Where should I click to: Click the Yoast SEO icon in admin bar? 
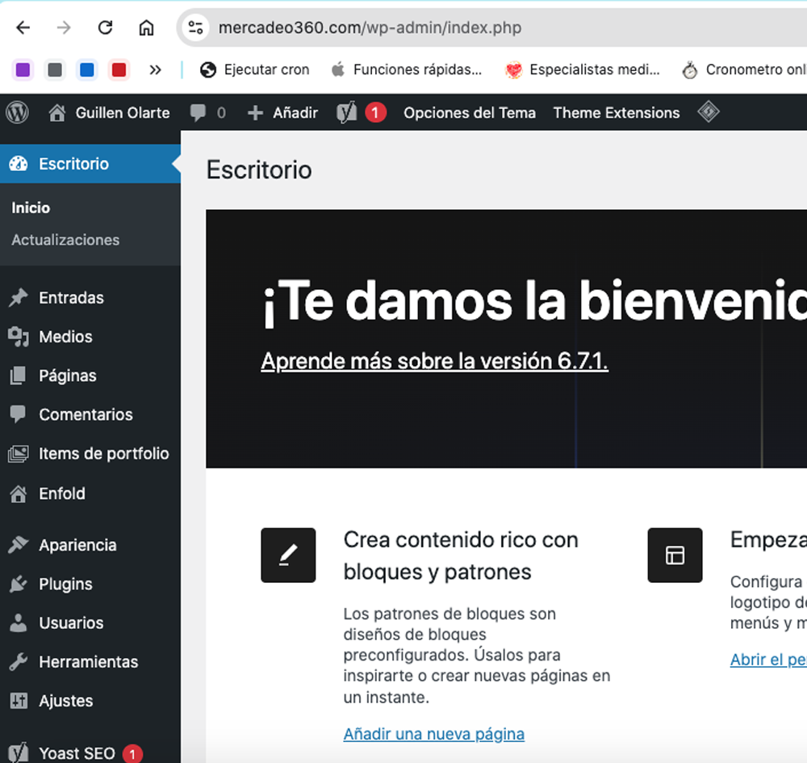coord(347,113)
